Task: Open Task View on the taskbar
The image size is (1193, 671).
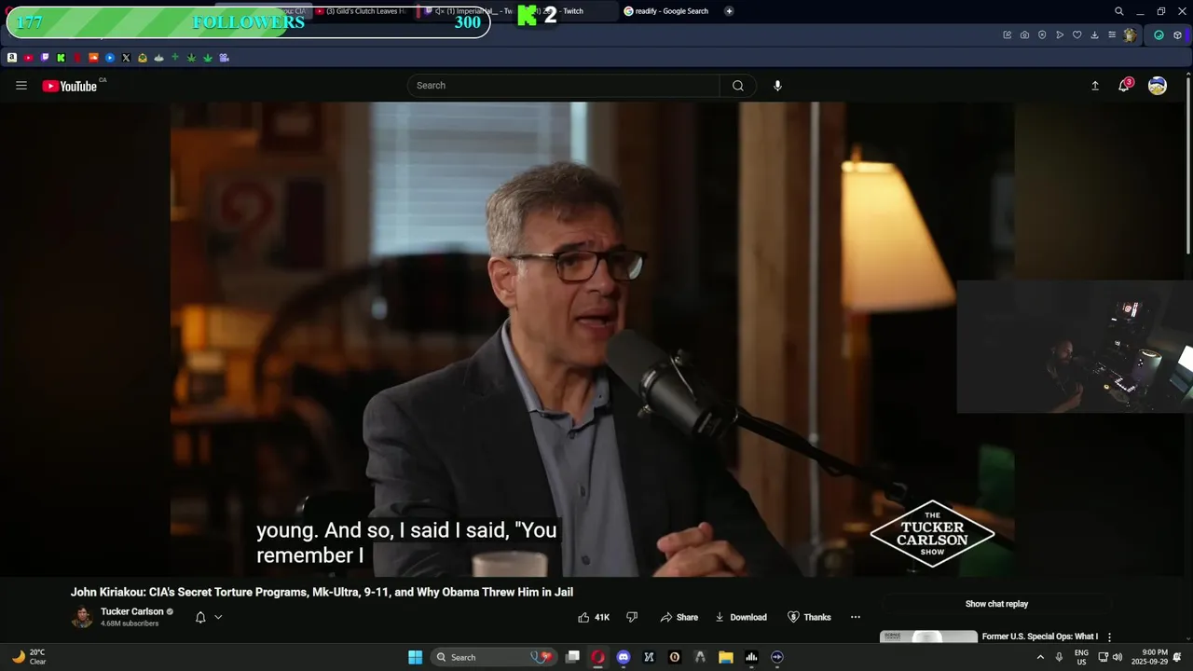Action: (572, 657)
